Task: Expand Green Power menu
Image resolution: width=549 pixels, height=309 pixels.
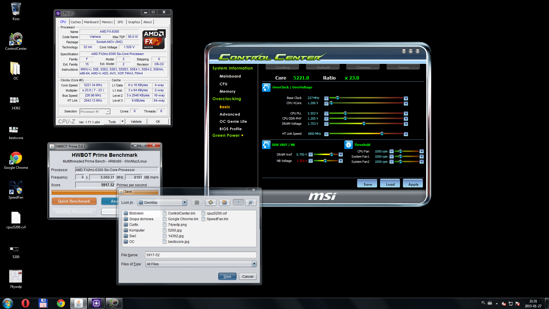Action: [x=228, y=135]
